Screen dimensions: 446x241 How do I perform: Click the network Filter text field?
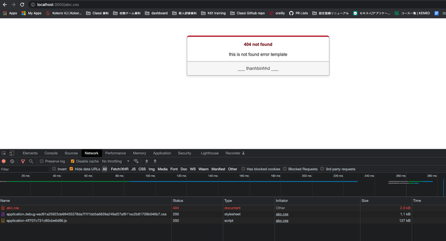tap(24, 169)
